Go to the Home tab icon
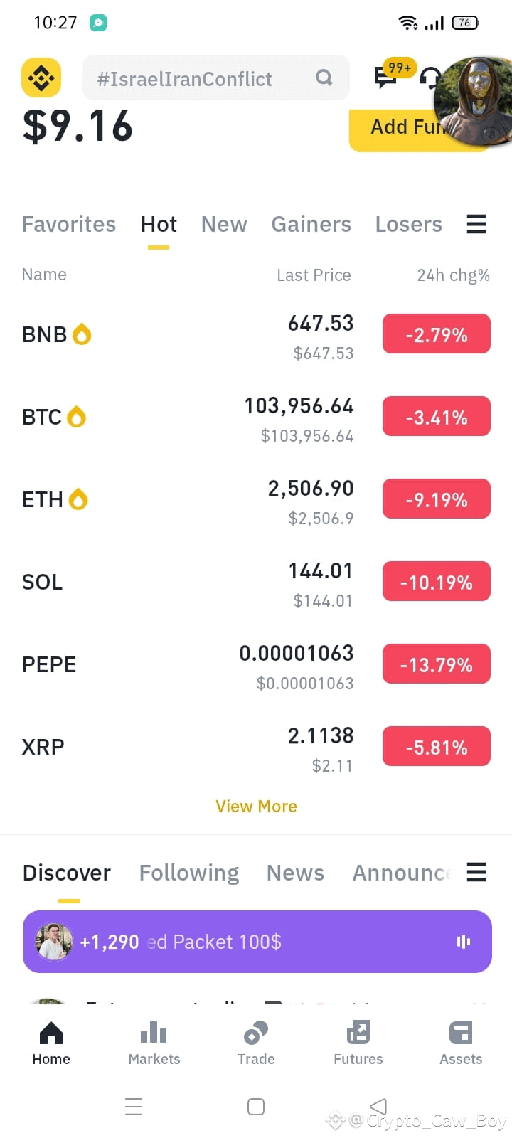 [51, 1033]
